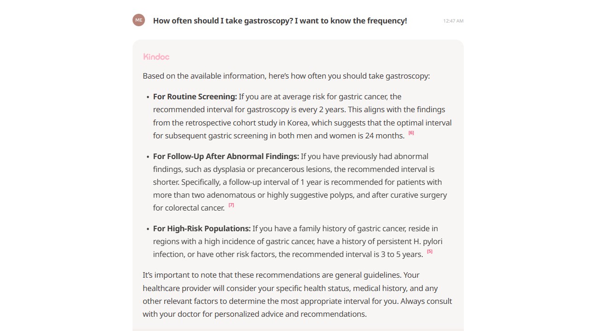Click 'For Follow-Up After Abnormal Findings:' heading
Image resolution: width=589 pixels, height=331 pixels.
226,156
